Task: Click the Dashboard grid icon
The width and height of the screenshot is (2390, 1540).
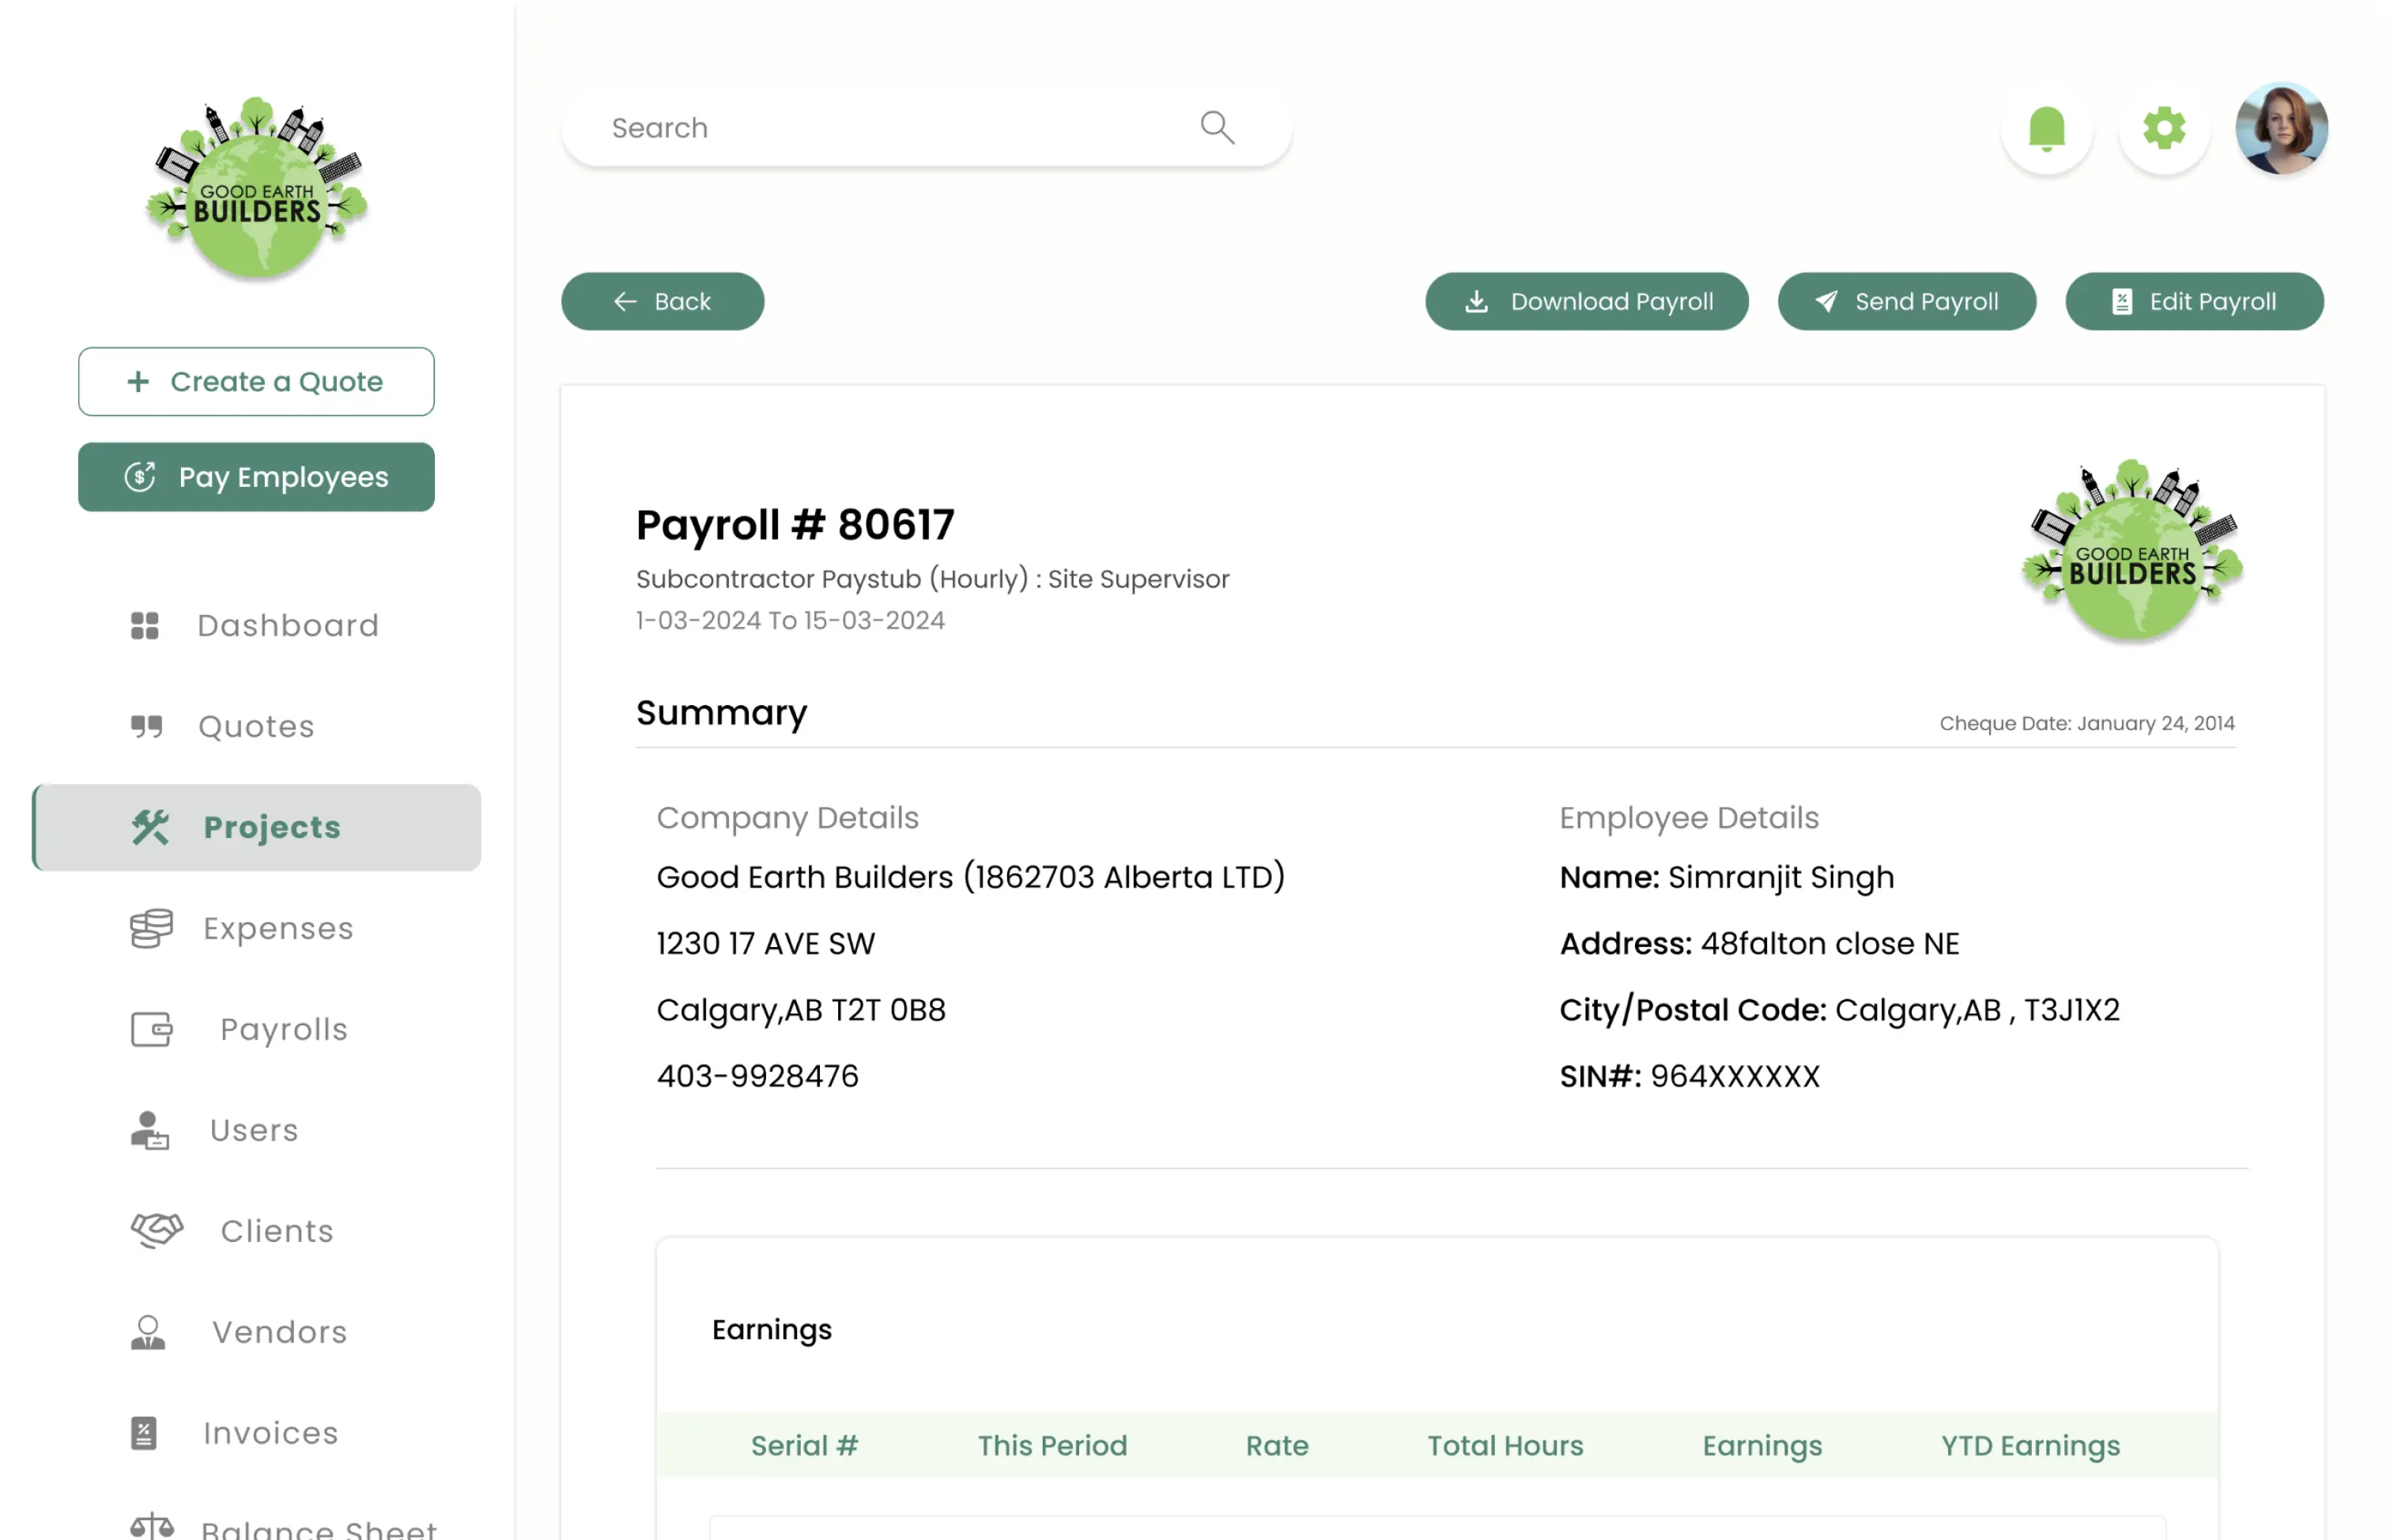Action: [145, 626]
